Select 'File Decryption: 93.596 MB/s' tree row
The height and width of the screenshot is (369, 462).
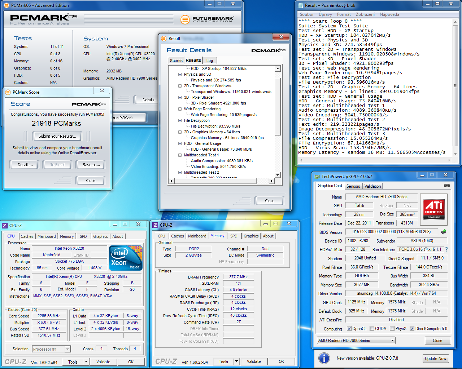[x=215, y=126]
